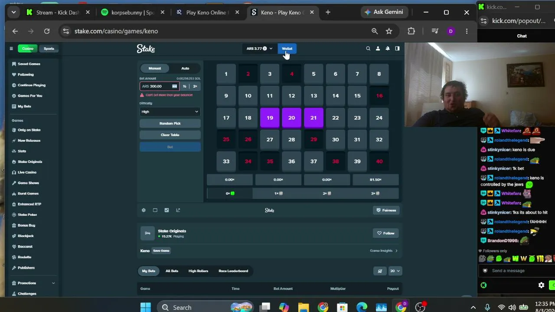
Task: Open Chrome media controls icon
Action: point(435,31)
